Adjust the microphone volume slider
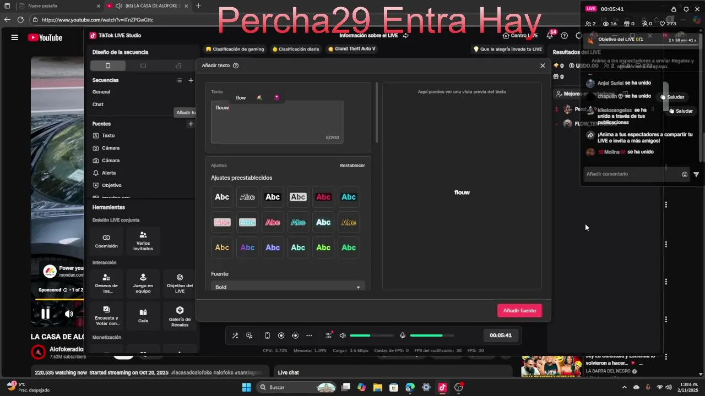 (432, 335)
